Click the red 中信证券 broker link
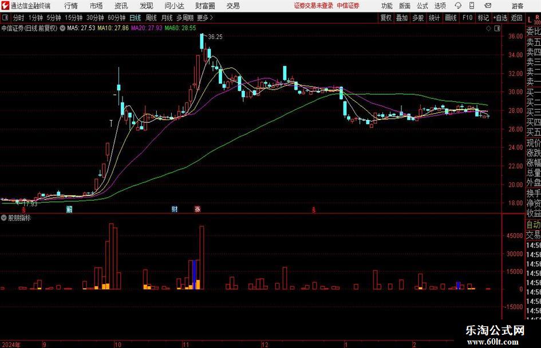Screen dimensions: 541x348 (x=348, y=6)
